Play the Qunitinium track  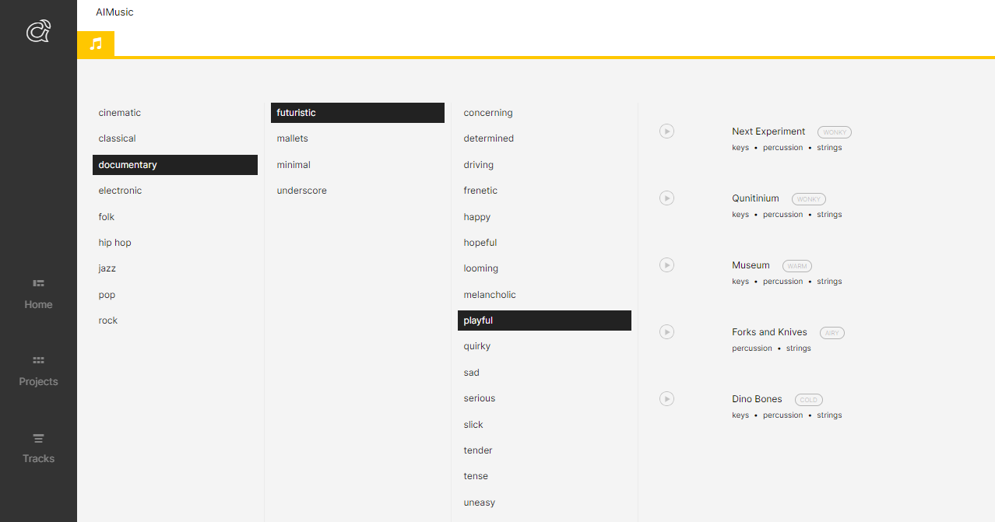(x=666, y=198)
